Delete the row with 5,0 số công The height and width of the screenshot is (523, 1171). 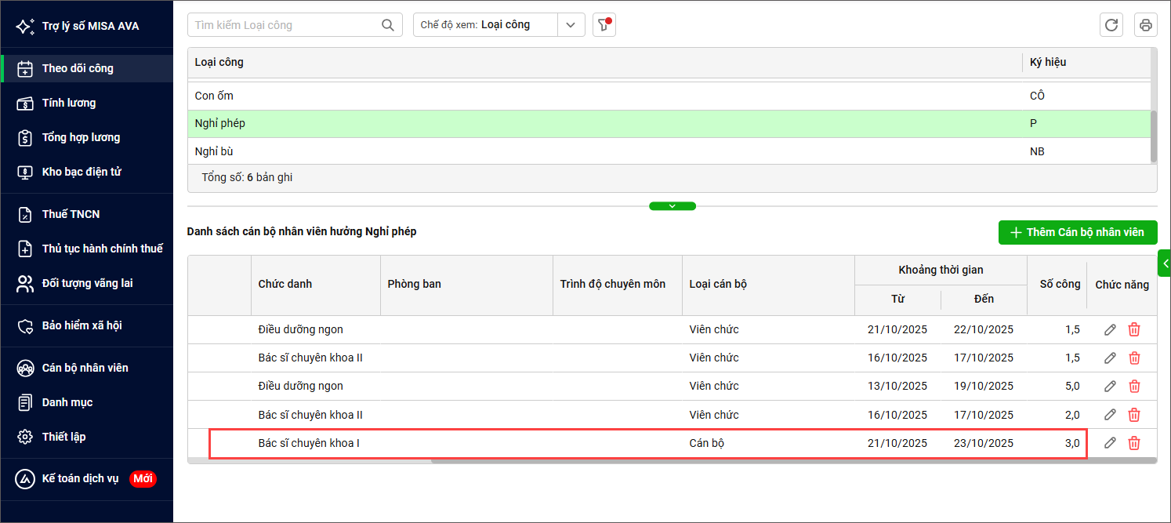point(1133,387)
